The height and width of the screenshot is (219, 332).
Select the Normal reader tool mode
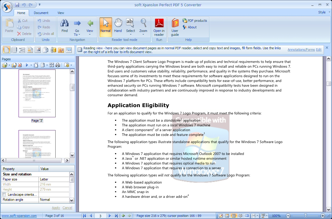pyautogui.click(x=105, y=27)
